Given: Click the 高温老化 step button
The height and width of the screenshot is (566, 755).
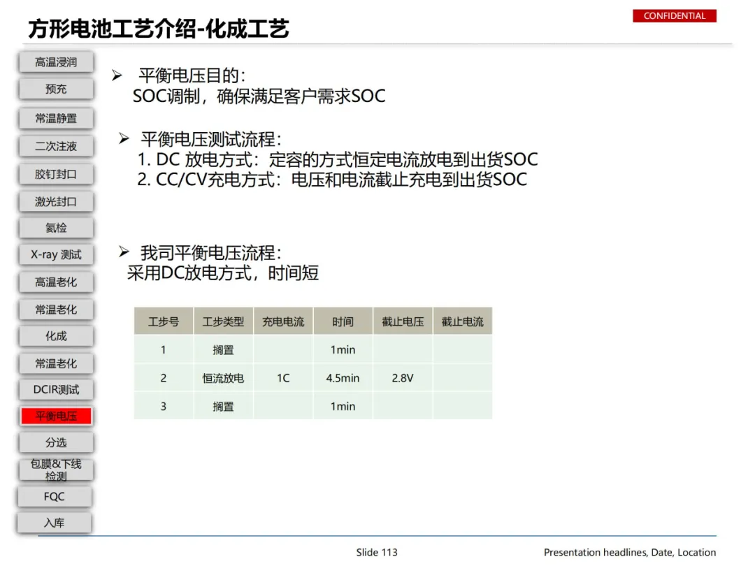Looking at the screenshot, I should coord(56,282).
